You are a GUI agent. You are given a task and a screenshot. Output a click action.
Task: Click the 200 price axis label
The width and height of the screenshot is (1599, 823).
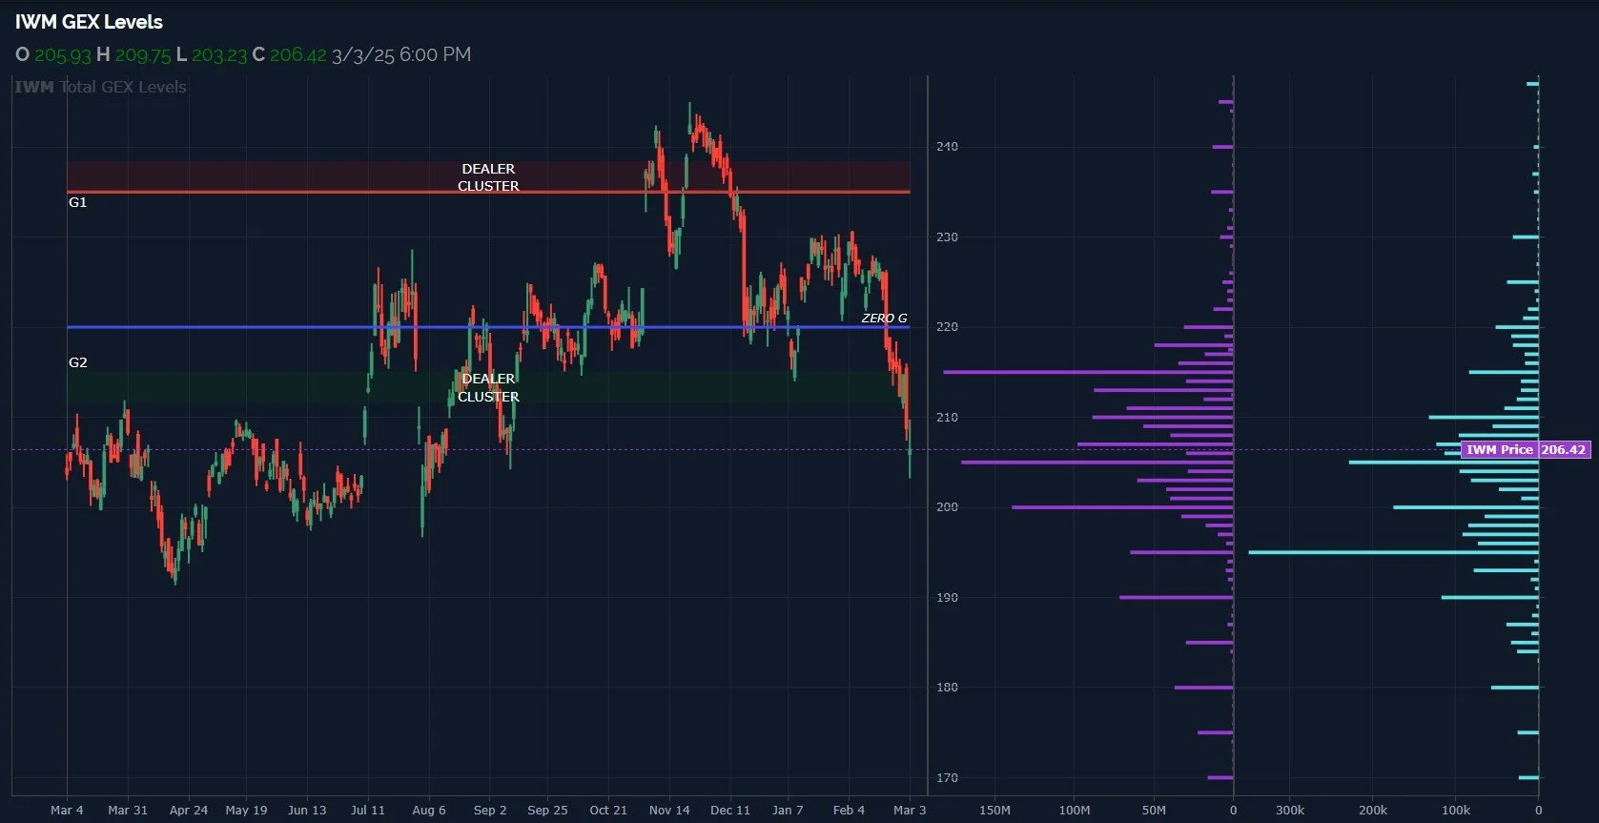click(x=947, y=507)
